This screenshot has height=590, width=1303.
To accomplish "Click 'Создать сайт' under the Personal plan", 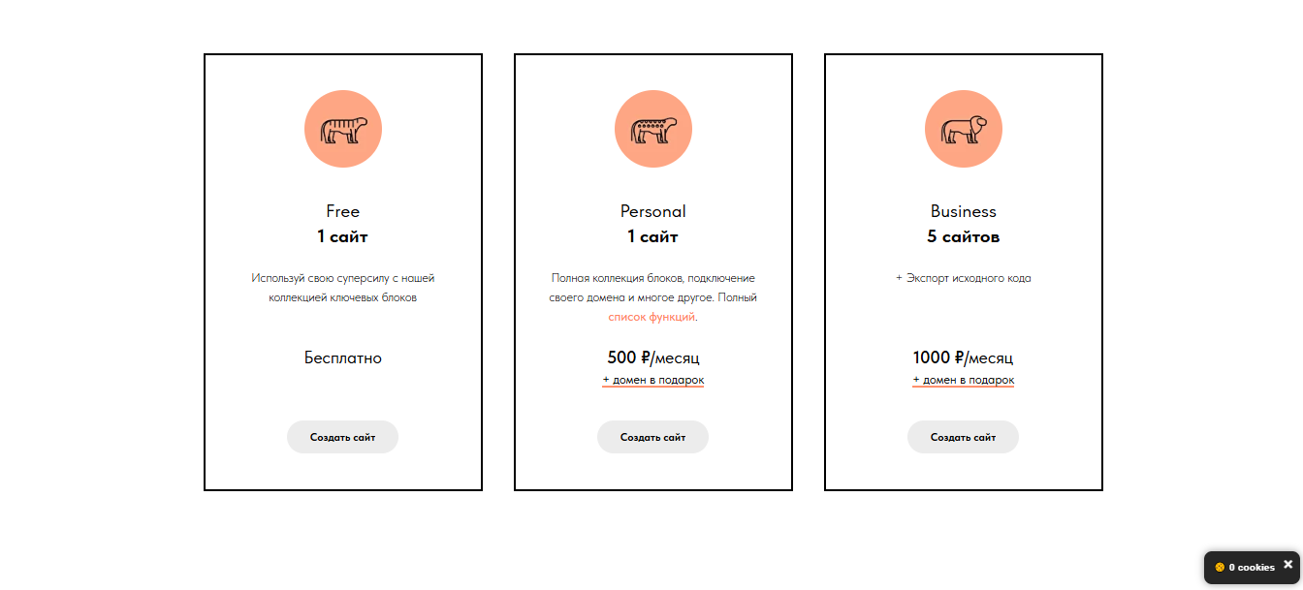I will tap(653, 437).
